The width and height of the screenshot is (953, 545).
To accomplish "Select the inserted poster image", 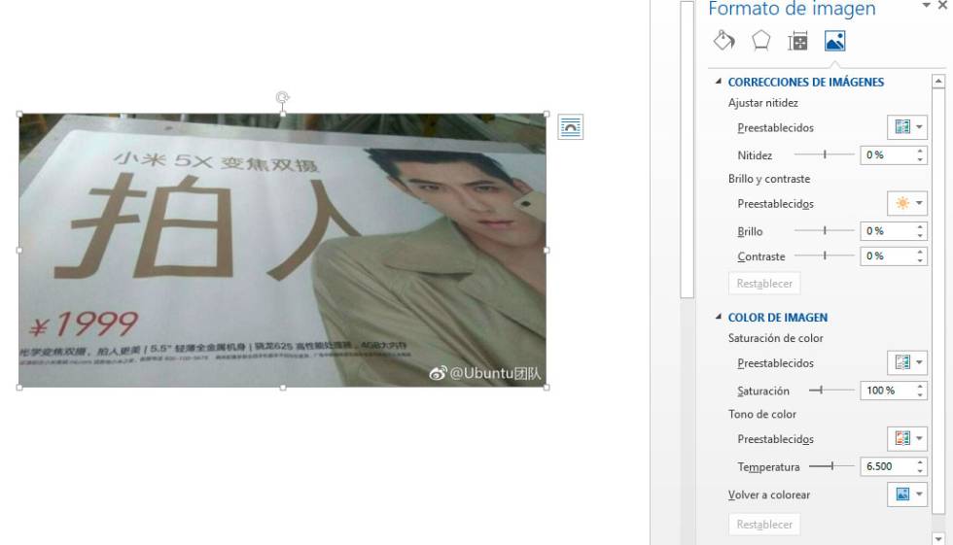I will (x=283, y=250).
